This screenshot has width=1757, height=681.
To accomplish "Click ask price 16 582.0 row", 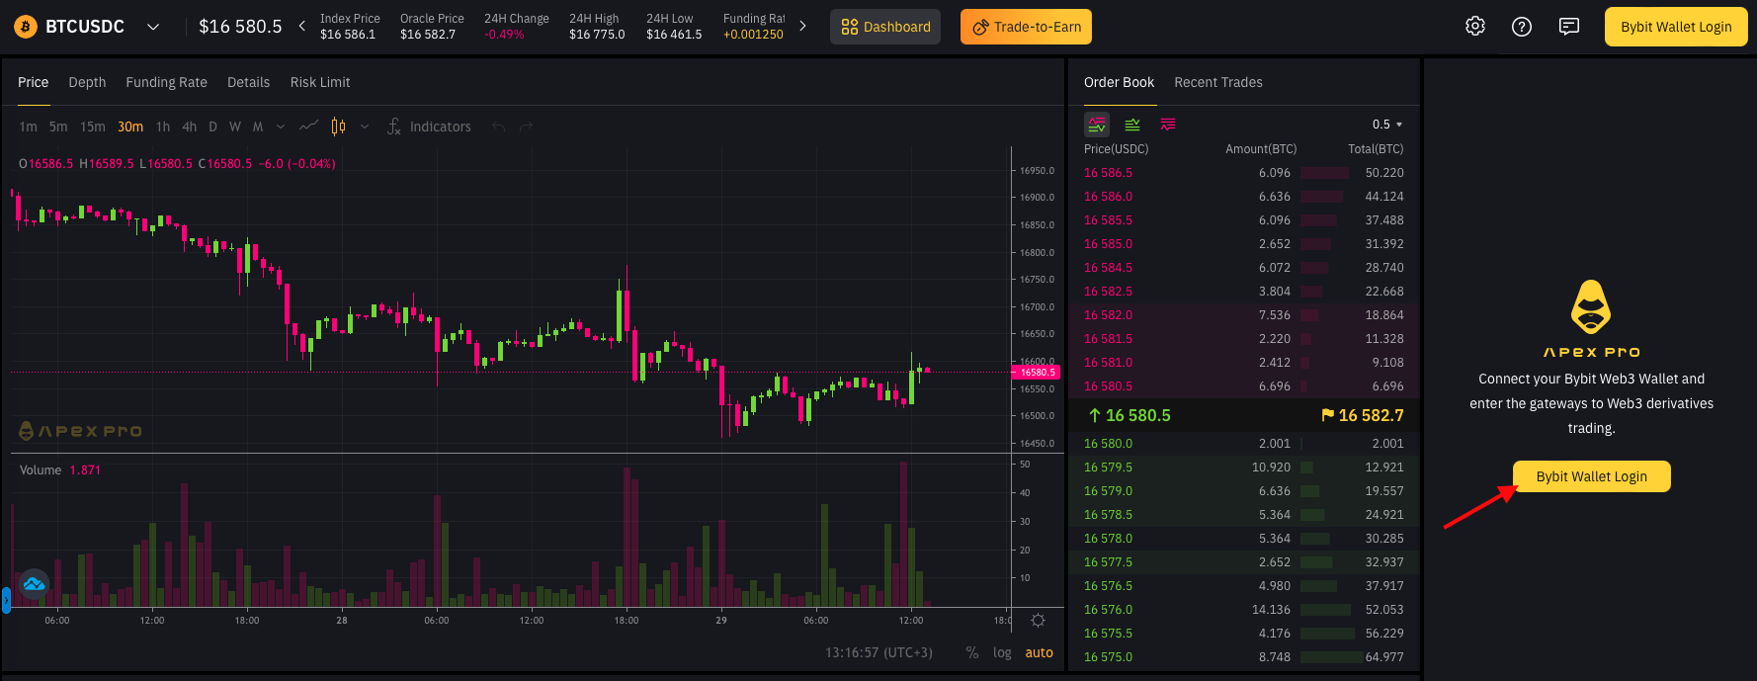I will 1244,315.
